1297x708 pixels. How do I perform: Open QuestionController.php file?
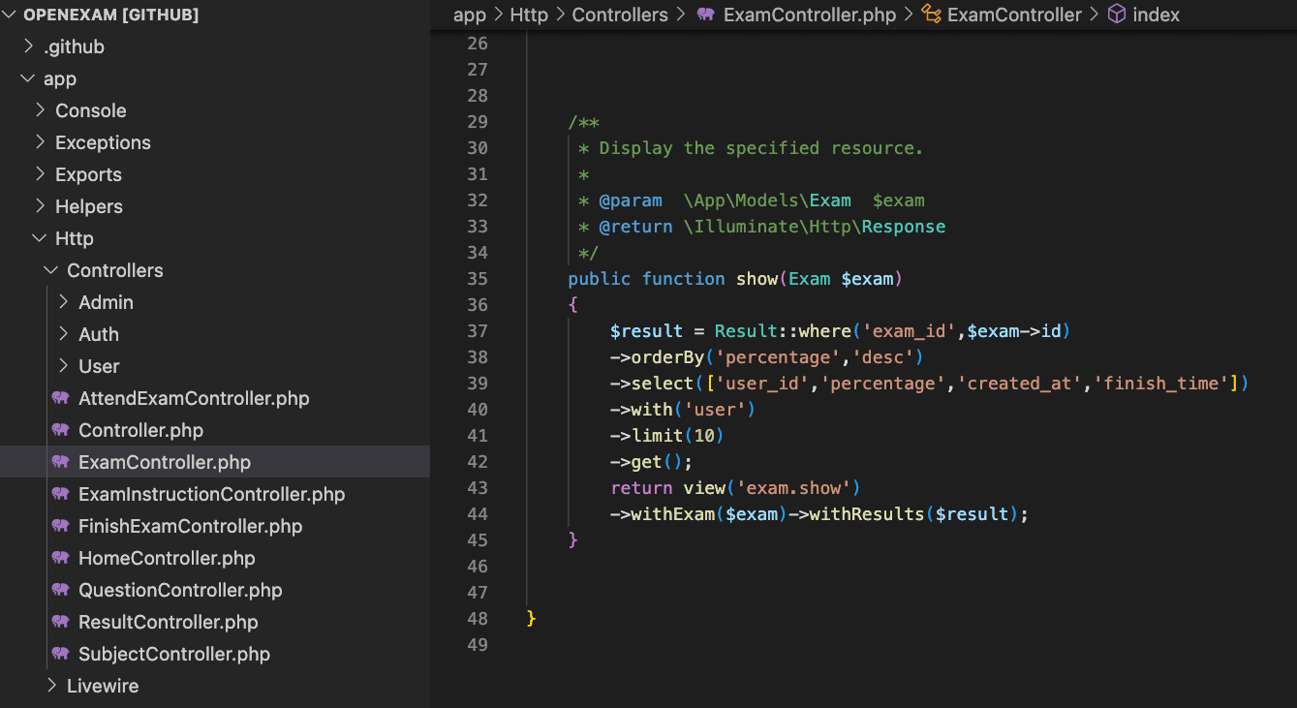(x=180, y=590)
